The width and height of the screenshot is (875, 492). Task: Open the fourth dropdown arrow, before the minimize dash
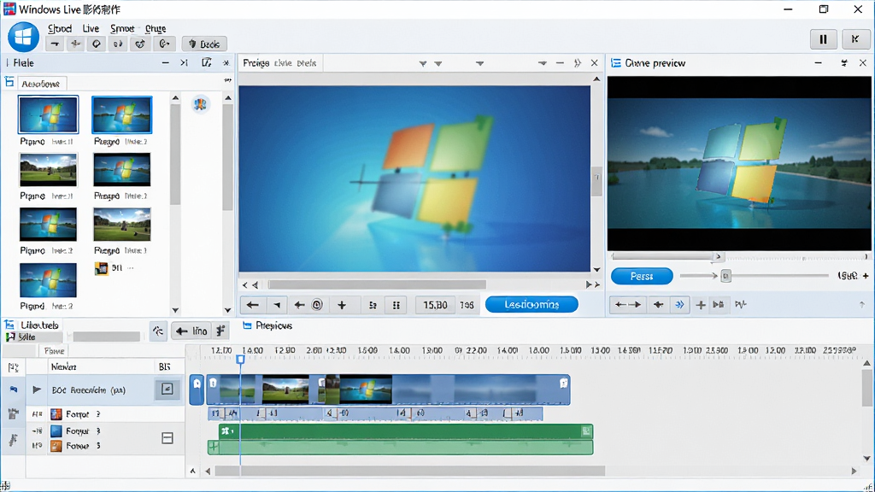(x=543, y=63)
